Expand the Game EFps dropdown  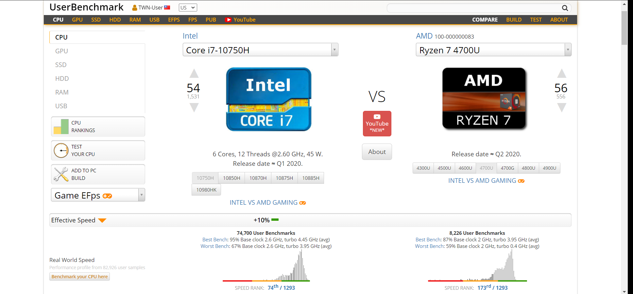[x=98, y=195]
